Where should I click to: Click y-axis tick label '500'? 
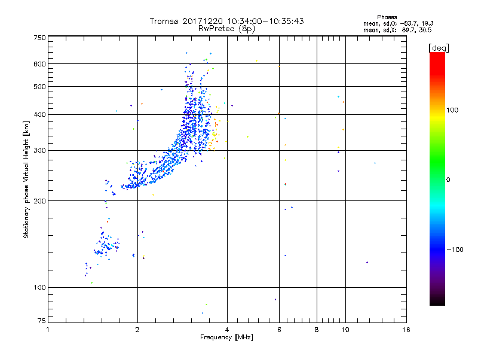[x=39, y=87]
